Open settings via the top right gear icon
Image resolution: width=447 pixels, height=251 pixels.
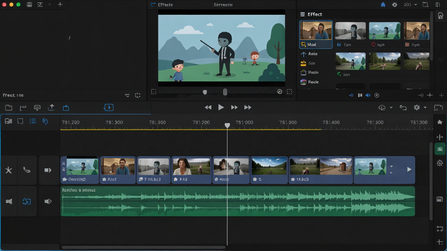pos(395,4)
